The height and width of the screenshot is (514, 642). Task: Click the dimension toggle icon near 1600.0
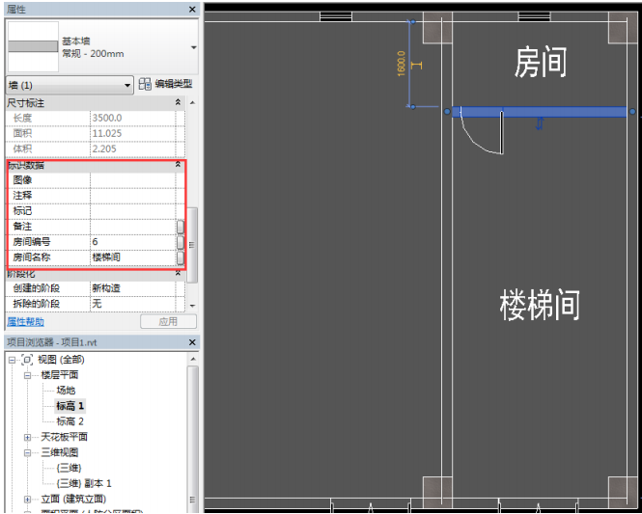point(416,65)
